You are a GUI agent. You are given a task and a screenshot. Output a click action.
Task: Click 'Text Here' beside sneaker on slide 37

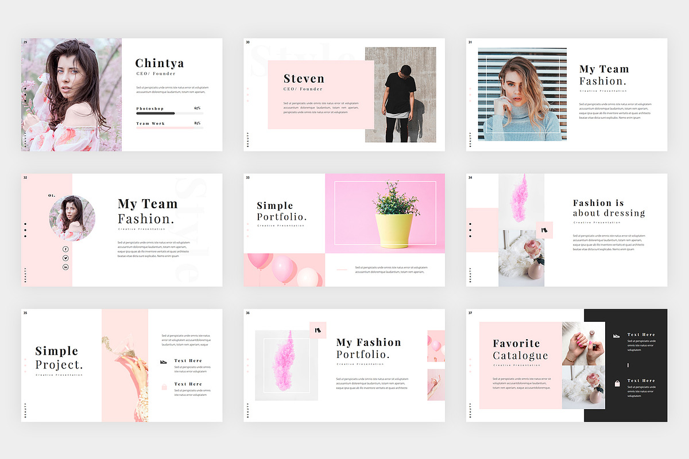tap(641, 334)
